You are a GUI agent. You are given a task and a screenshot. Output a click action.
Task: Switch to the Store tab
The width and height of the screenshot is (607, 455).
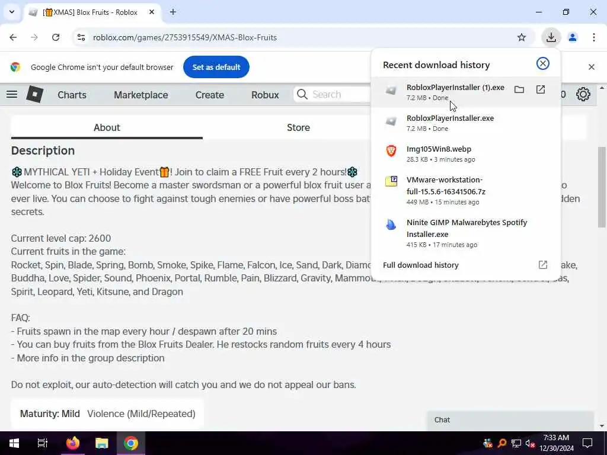pos(298,128)
